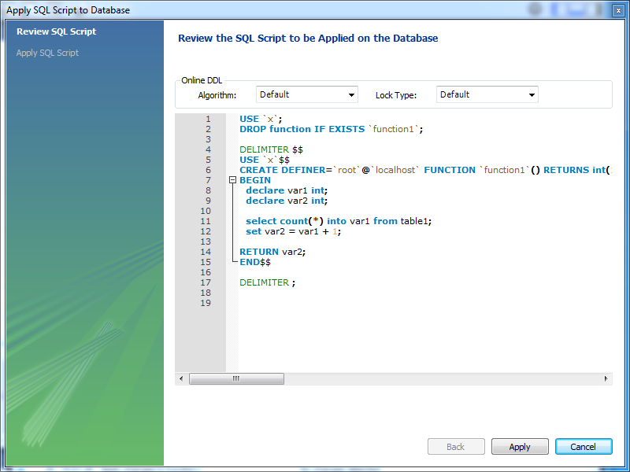This screenshot has height=472, width=630.
Task: Click the dialog heading text
Action: tap(308, 38)
